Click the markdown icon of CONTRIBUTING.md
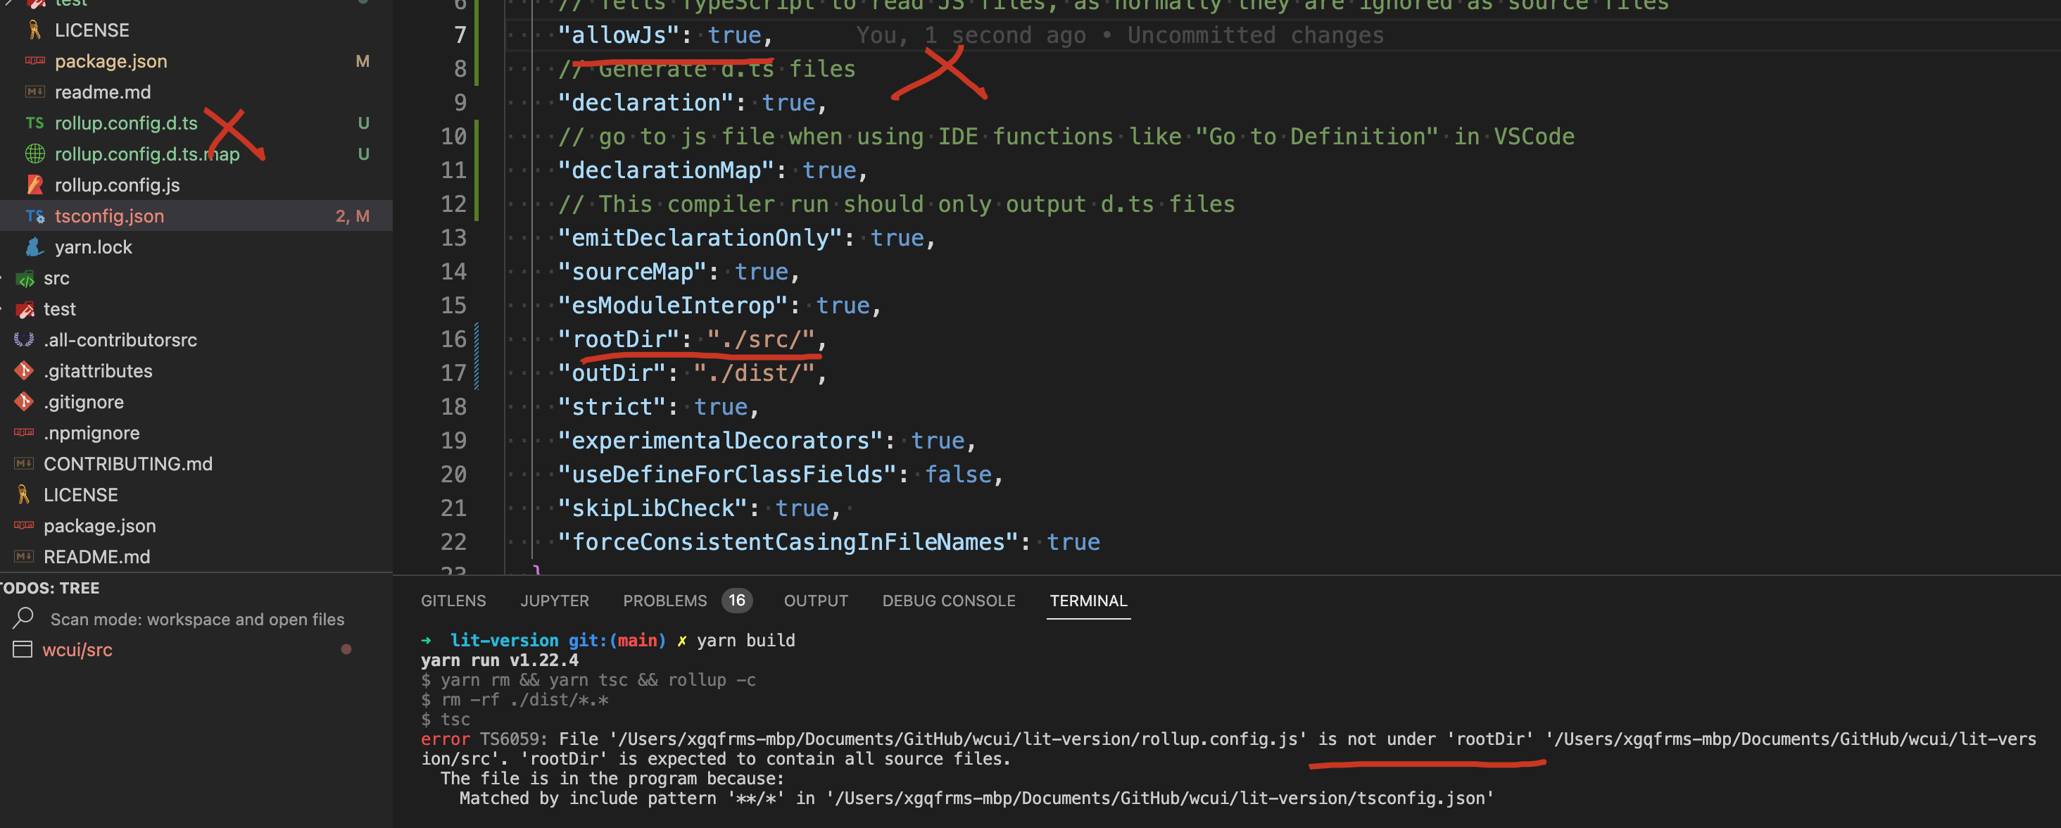This screenshot has height=828, width=2061. (x=24, y=464)
